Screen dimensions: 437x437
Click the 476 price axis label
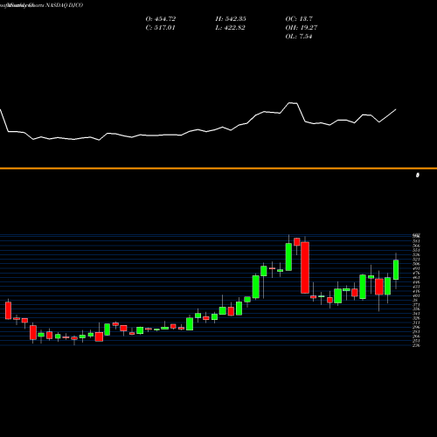[x=417, y=273]
